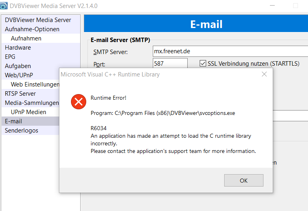Minimize the DVBViewer Media Server window
Screen dimensions: 308x211
pos(272,6)
